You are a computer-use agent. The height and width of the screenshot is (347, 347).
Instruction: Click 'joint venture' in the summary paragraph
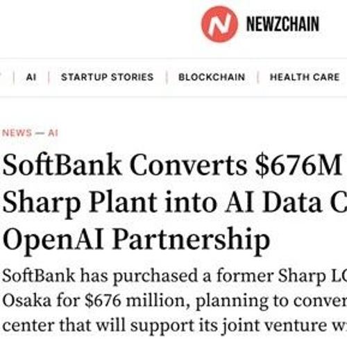(276, 326)
